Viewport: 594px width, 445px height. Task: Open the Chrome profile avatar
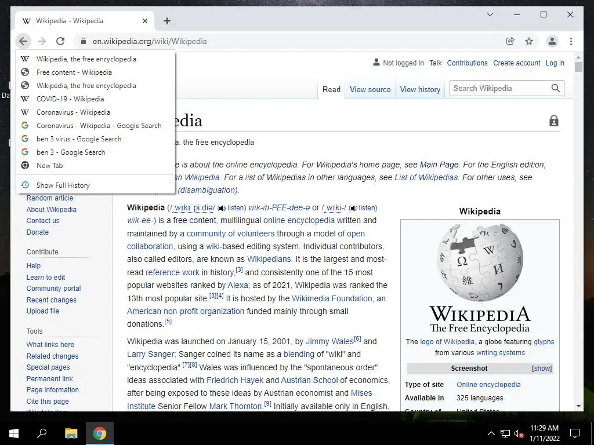(552, 41)
